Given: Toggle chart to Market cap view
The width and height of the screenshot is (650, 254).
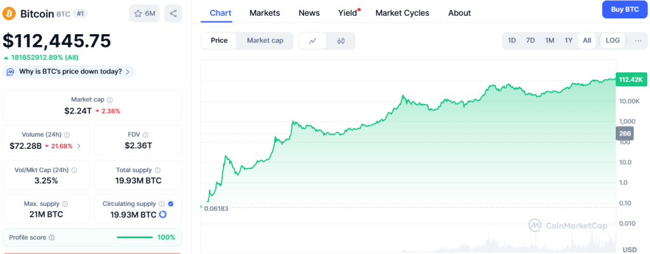Looking at the screenshot, I should (x=265, y=41).
